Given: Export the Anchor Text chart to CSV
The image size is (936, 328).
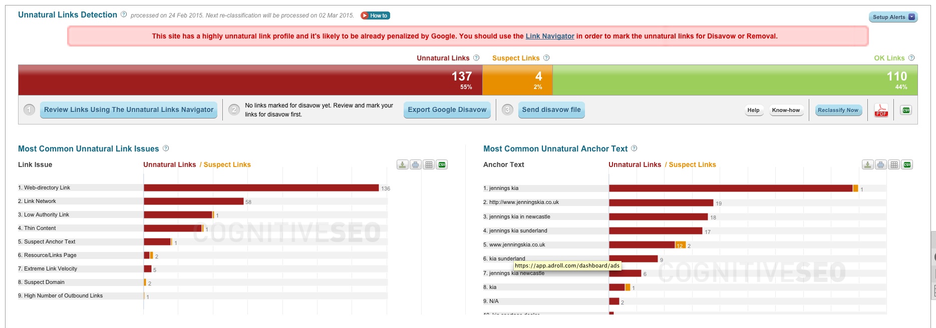Looking at the screenshot, I should tap(907, 165).
